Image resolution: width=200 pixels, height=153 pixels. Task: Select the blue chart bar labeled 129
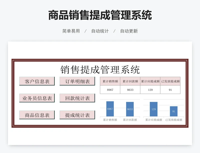point(153,109)
